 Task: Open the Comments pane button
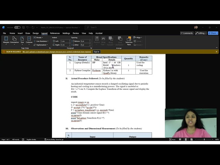(187, 33)
